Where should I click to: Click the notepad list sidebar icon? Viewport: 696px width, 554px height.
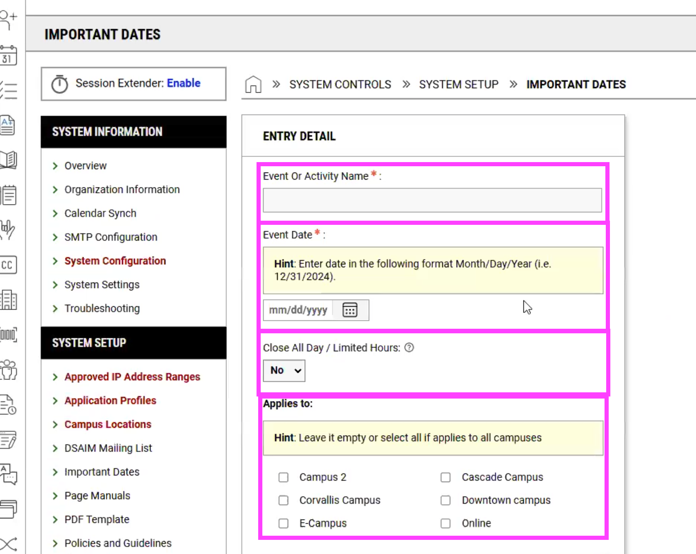pyautogui.click(x=8, y=195)
